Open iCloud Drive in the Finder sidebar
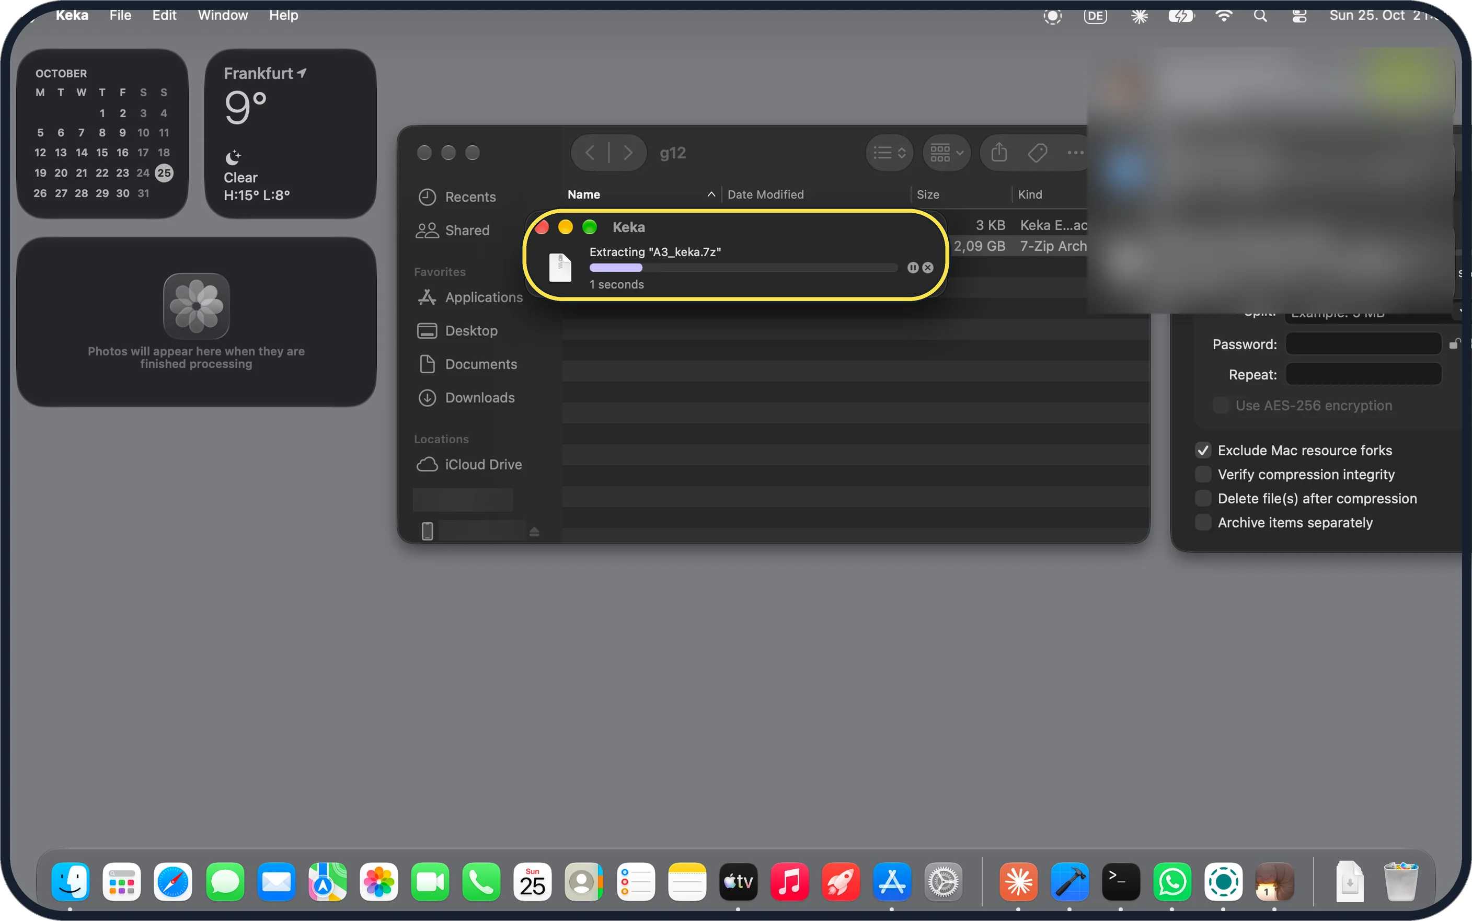The width and height of the screenshot is (1472, 921). pyautogui.click(x=469, y=465)
